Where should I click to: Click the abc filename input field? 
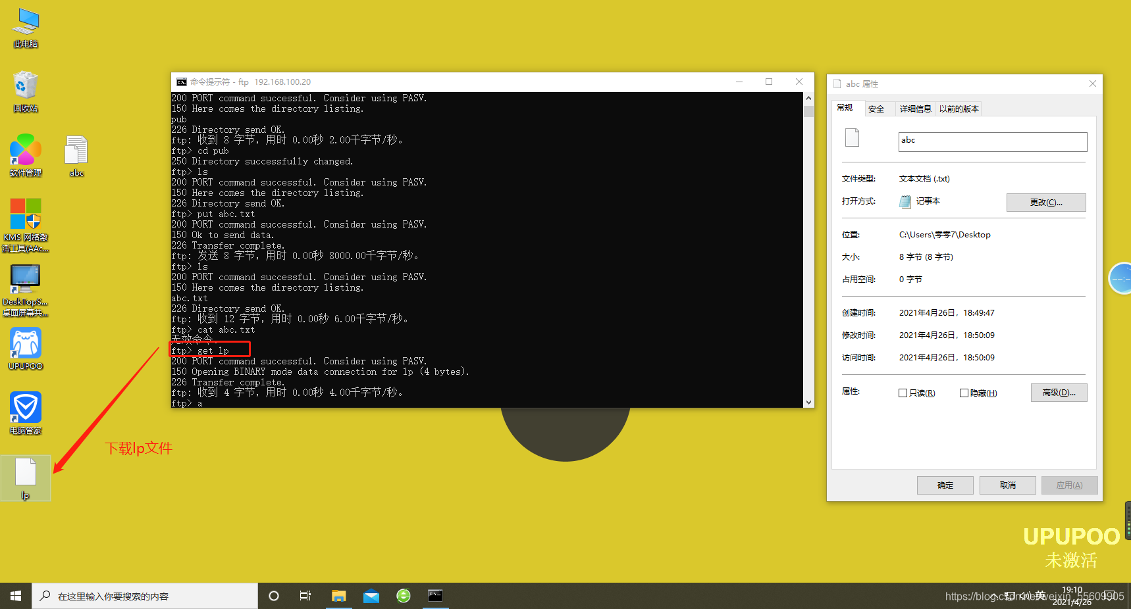(993, 142)
